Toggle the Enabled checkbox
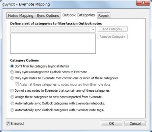Viewport: 152px width, 132px height. click(8, 124)
